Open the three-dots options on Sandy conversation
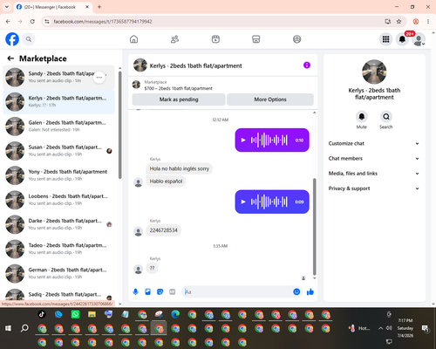Image resolution: width=436 pixels, height=349 pixels. coord(99,78)
